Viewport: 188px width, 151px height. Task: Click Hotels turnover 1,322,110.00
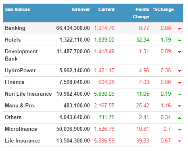click(75, 40)
